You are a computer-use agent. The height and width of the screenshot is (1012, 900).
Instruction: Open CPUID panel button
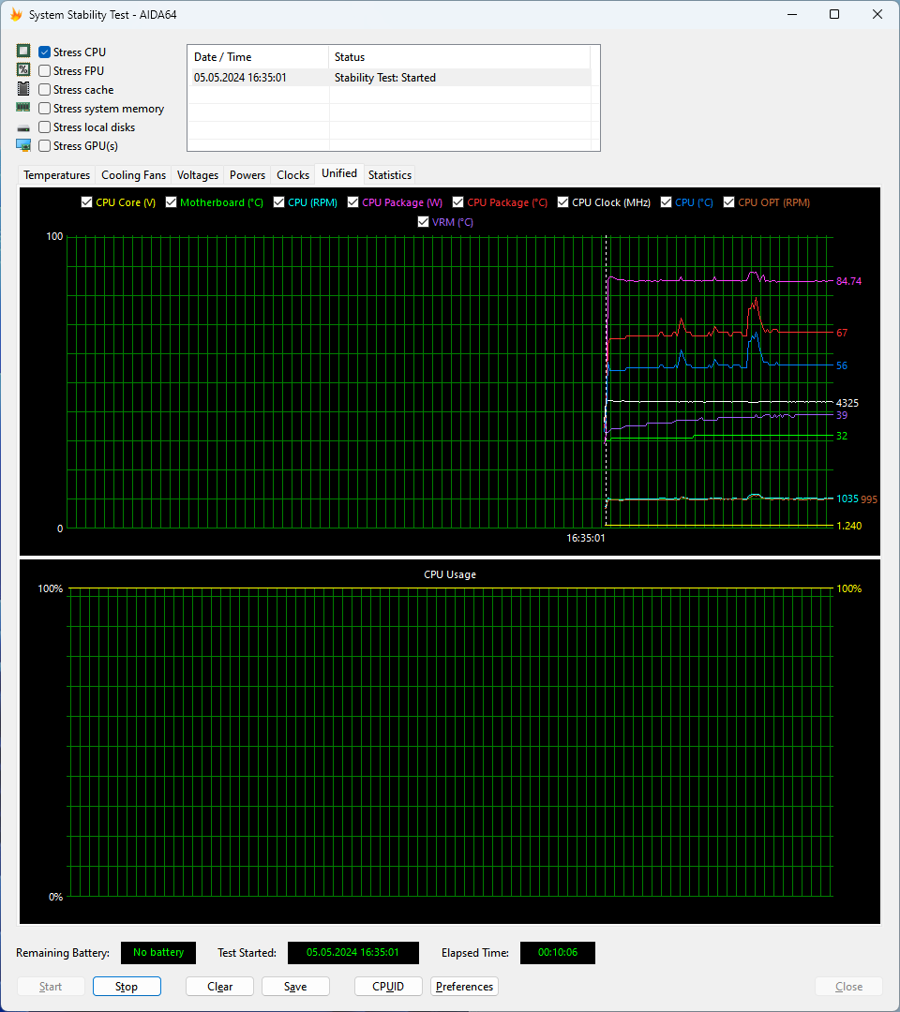click(388, 986)
